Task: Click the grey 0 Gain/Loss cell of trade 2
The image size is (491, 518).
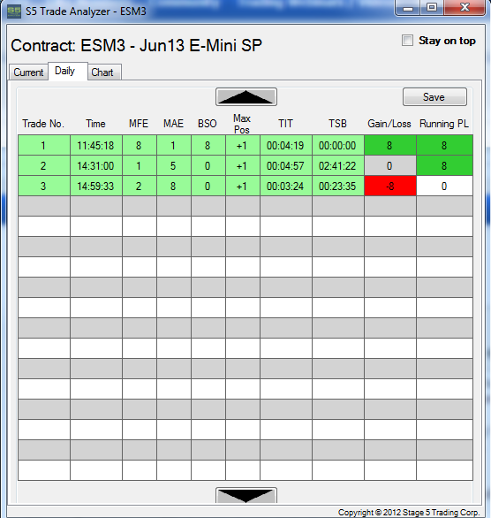Action: [390, 165]
